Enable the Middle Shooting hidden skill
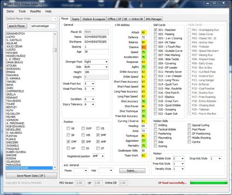 click(189, 138)
